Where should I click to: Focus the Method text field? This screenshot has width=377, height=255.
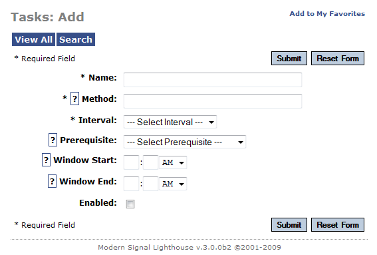213,101
